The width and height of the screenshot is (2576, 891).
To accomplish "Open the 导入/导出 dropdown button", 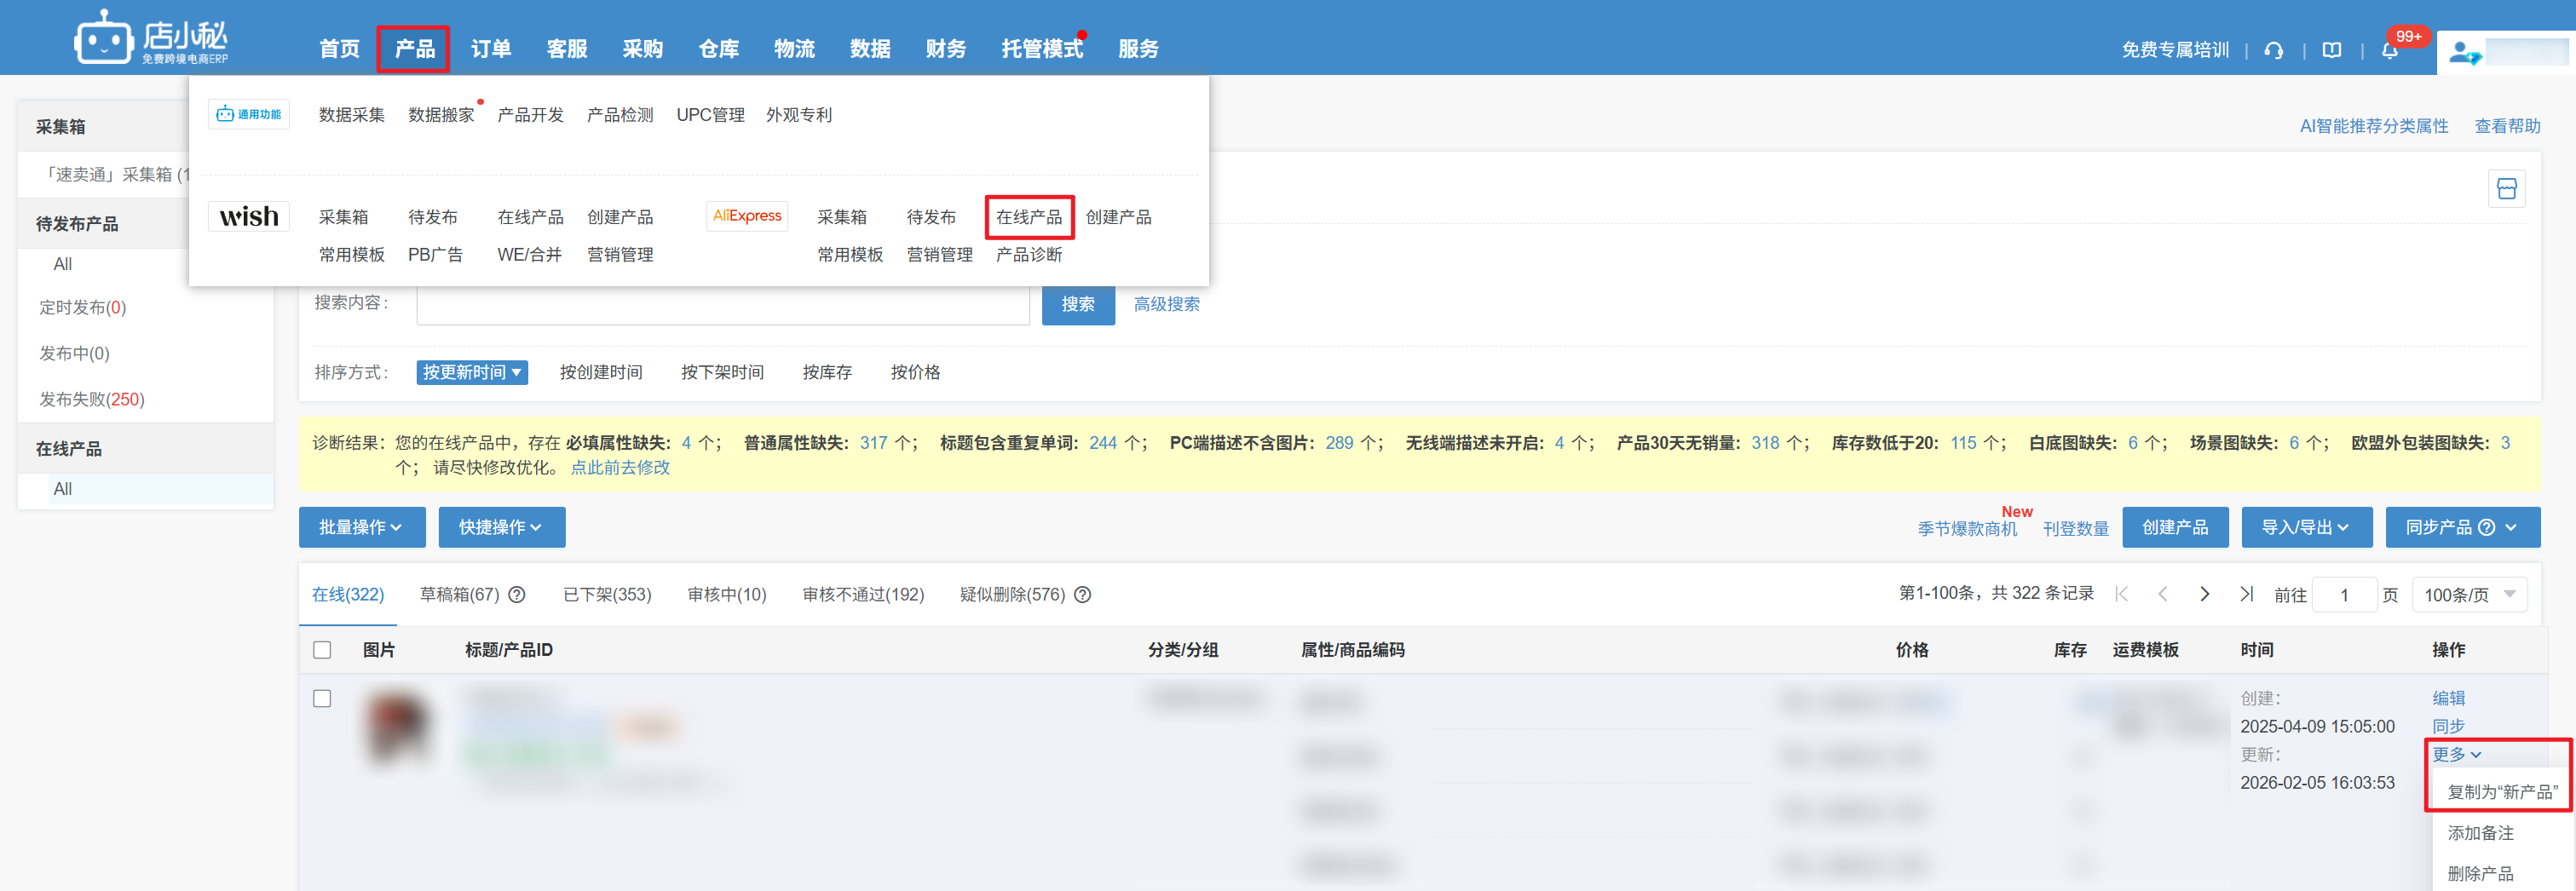I will [2305, 527].
